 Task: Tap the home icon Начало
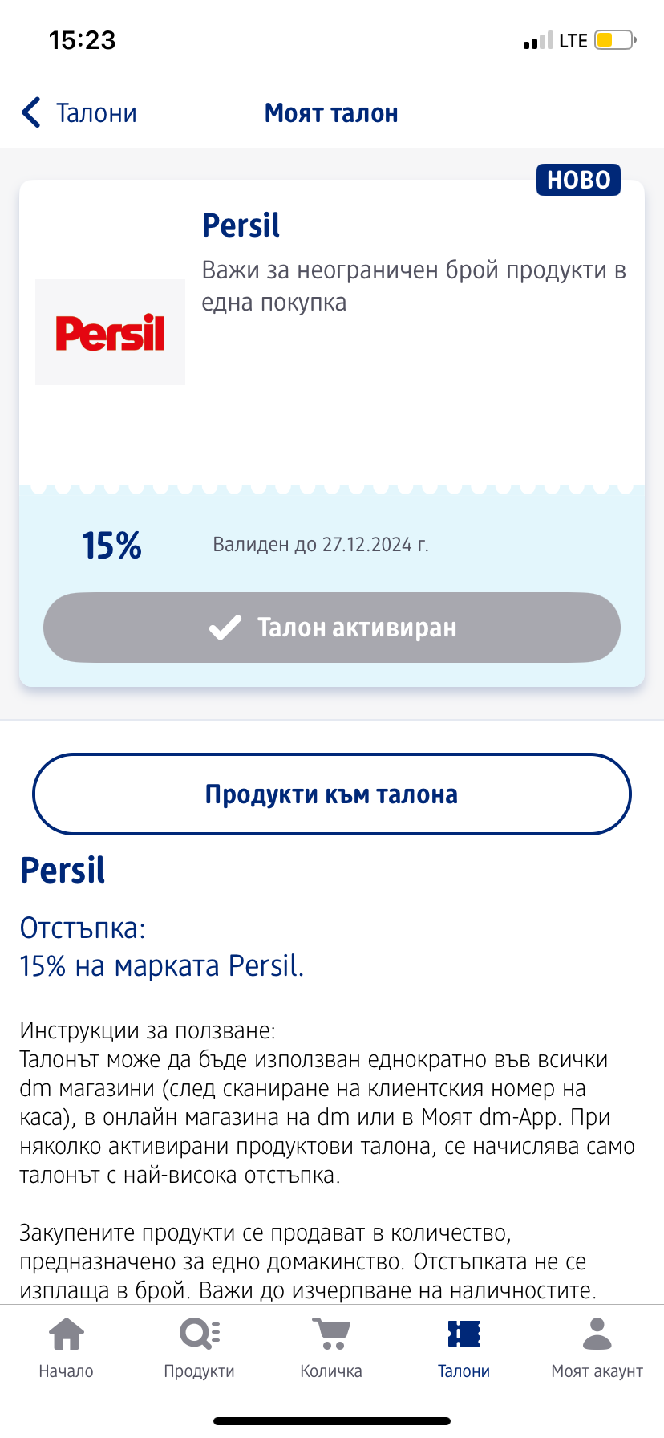click(x=67, y=1335)
